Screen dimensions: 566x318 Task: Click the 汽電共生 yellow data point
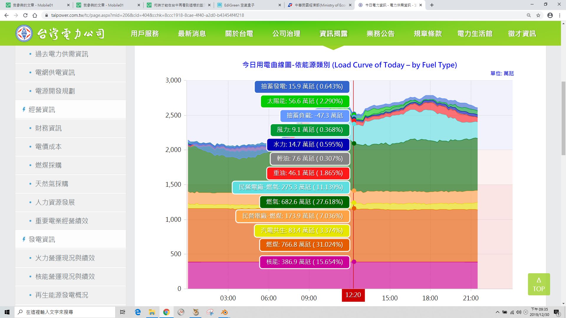[354, 203]
